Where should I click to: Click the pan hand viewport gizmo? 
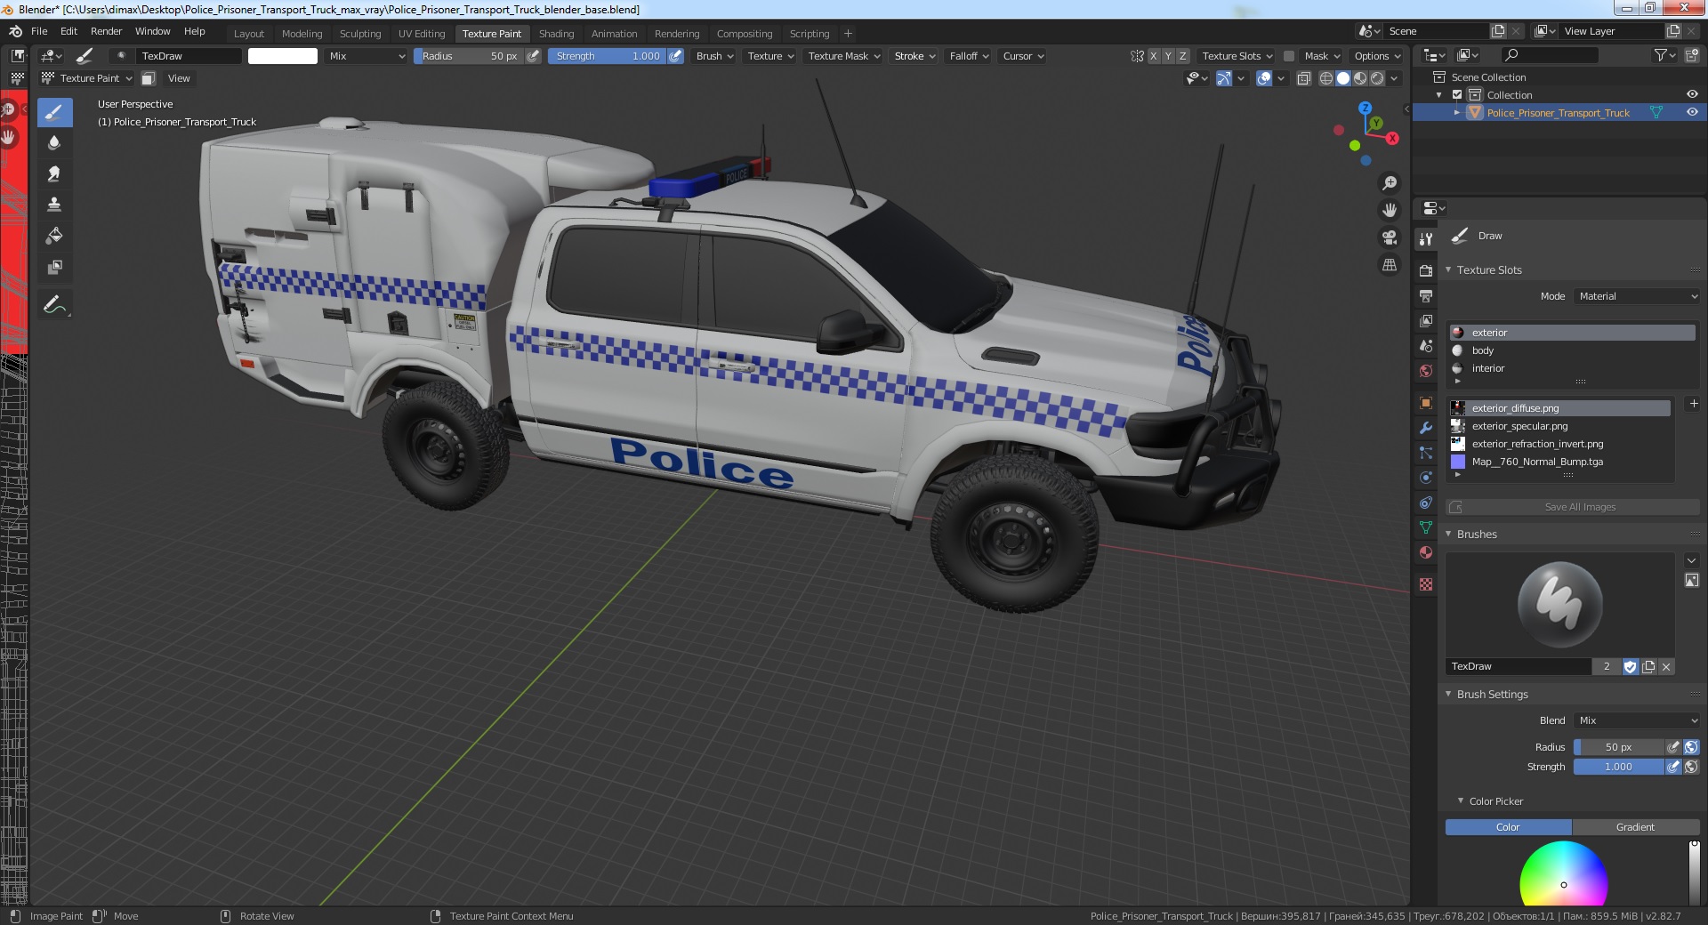(1390, 210)
